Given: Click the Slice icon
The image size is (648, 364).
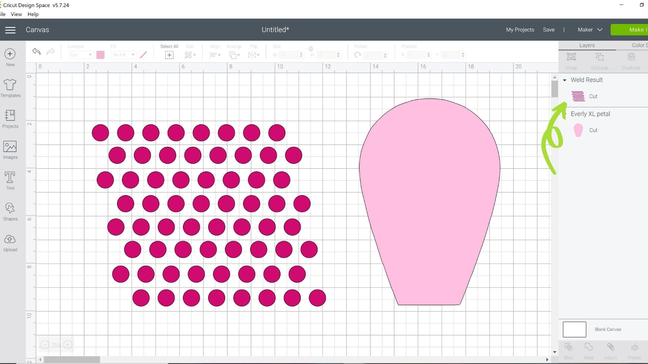Looking at the screenshot, I should pyautogui.click(x=568, y=350).
